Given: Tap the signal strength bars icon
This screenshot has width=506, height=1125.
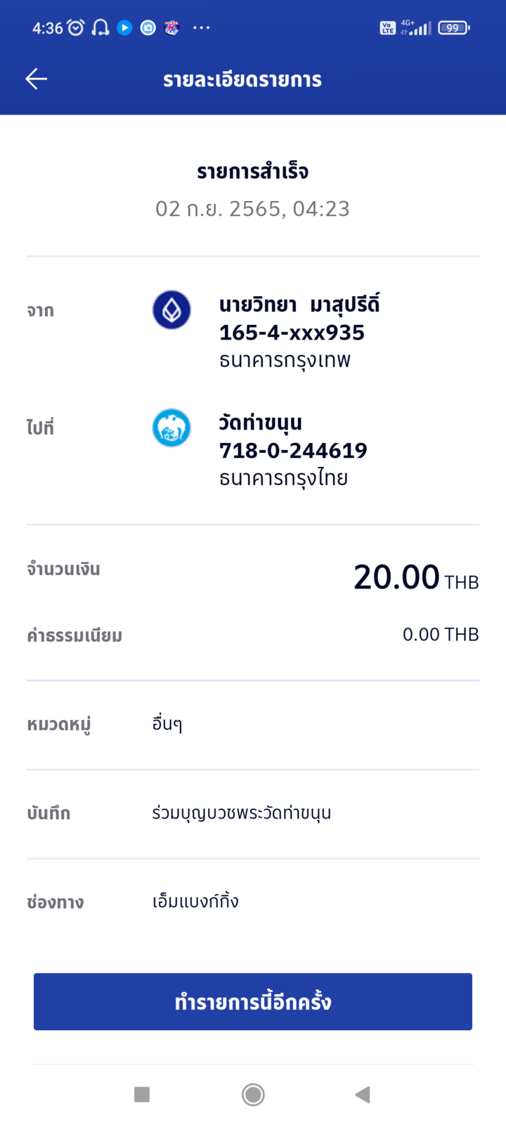Looking at the screenshot, I should tap(420, 29).
